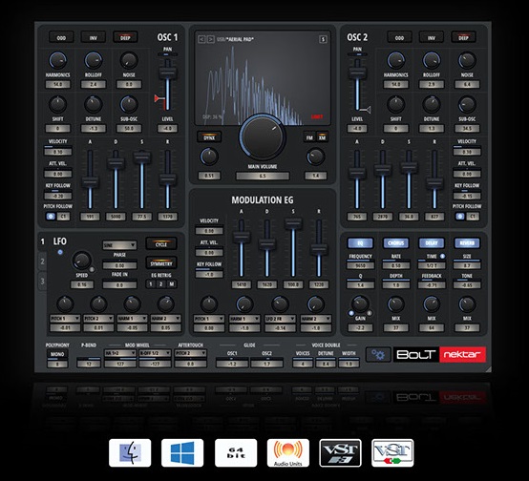The width and height of the screenshot is (529, 481).
Task: Click the OSC 2 Rolloff knob
Action: 432,61
